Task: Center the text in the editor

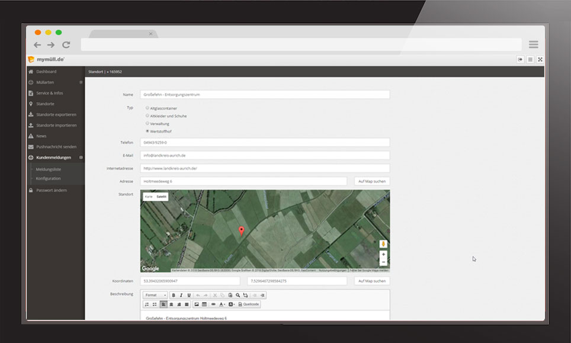Action: coord(171,304)
